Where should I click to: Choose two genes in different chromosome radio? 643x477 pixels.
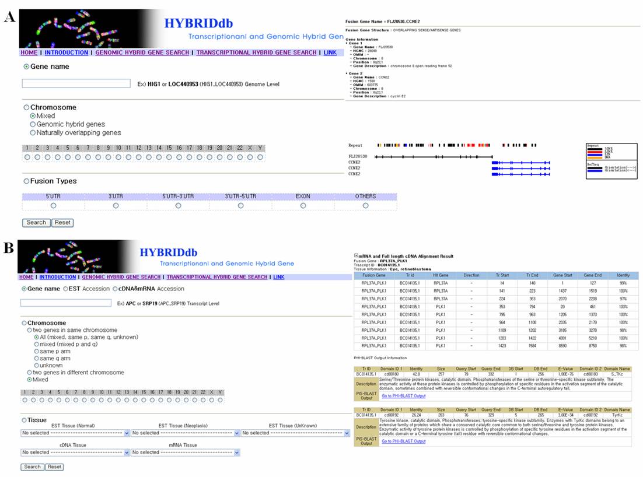tap(30, 373)
